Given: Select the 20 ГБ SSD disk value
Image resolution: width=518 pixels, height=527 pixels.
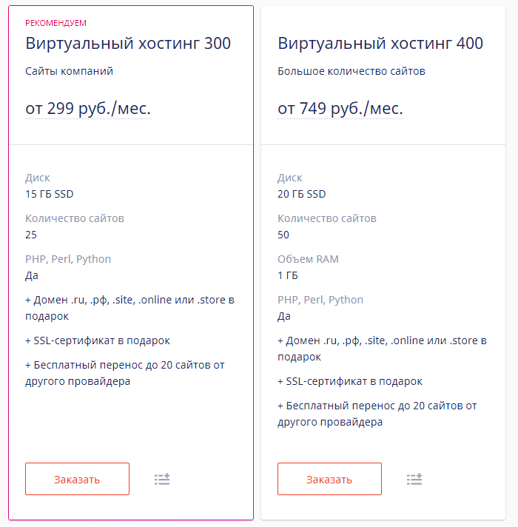Looking at the screenshot, I should pyautogui.click(x=302, y=194).
